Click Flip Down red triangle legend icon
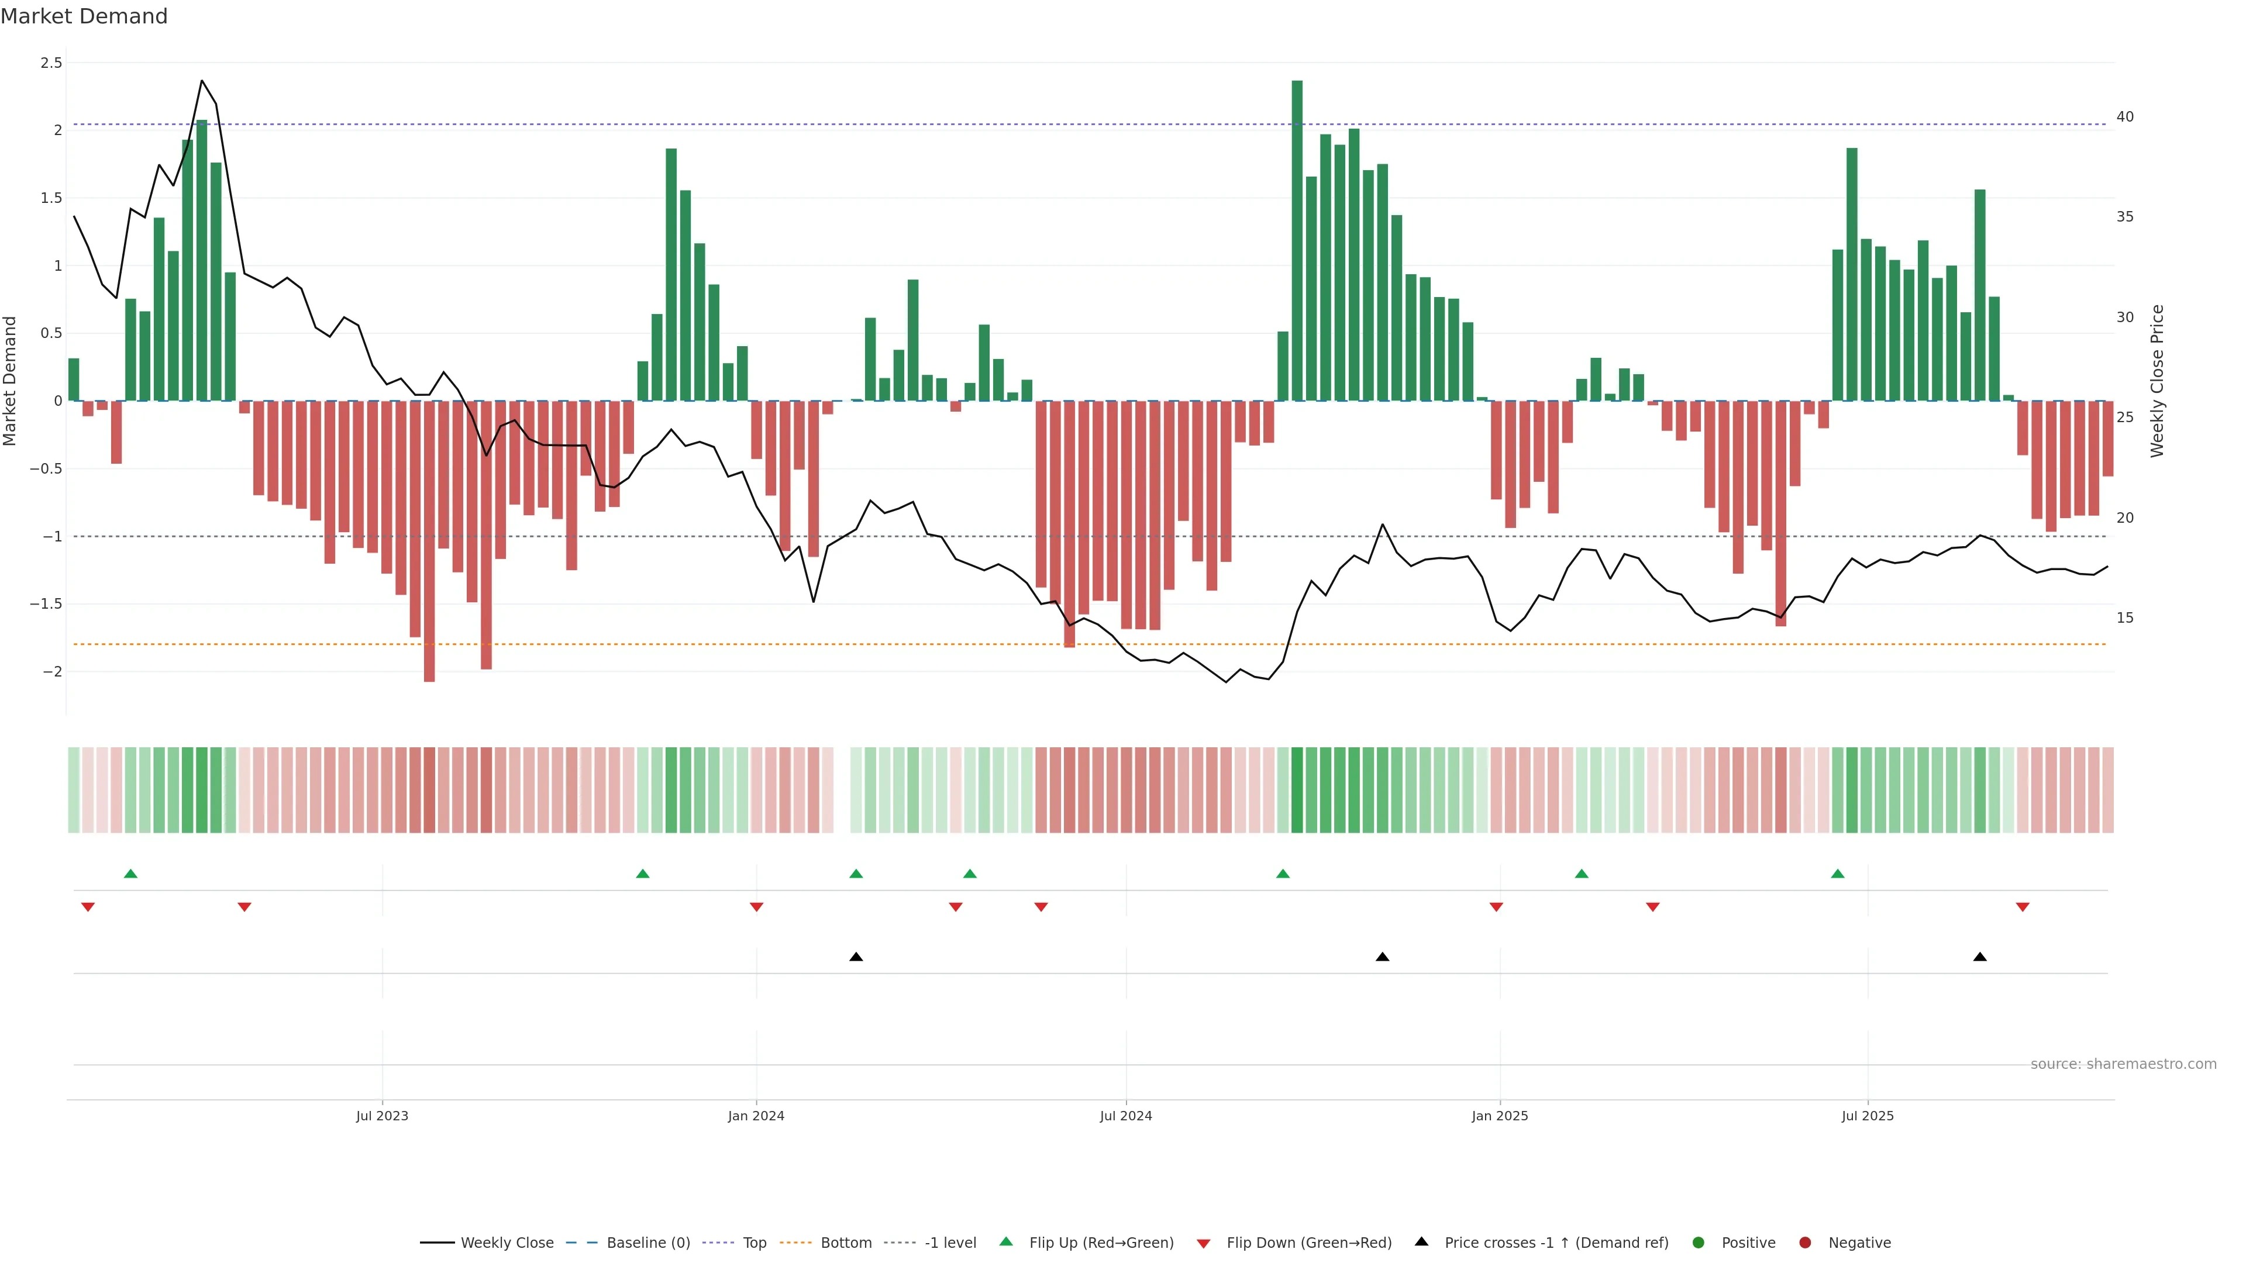This screenshot has height=1263, width=2246. pos(1203,1244)
